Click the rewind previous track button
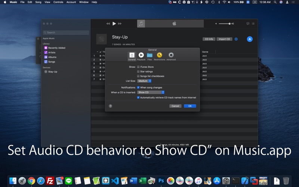The image size is (299, 187). (108, 24)
